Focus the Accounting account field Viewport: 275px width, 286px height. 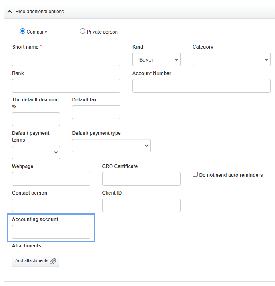pos(51,232)
